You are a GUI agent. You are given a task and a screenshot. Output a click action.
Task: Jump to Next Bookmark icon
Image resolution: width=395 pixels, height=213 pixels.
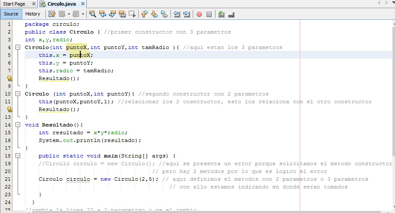[154, 14]
